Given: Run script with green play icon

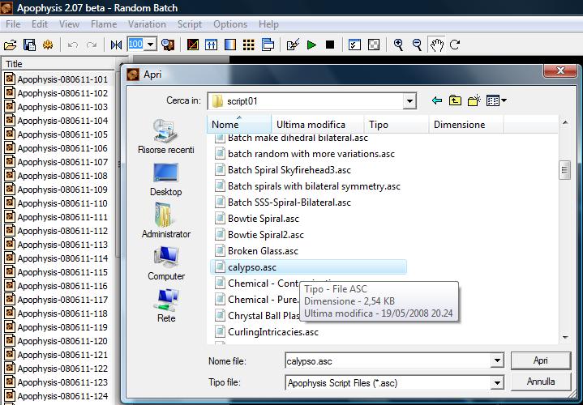Looking at the screenshot, I should coord(311,45).
